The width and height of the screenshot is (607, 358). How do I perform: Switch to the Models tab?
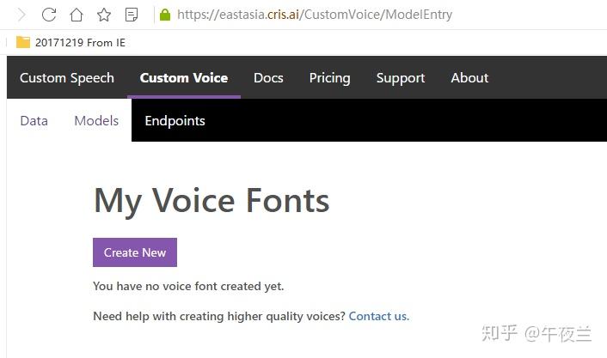tap(96, 121)
